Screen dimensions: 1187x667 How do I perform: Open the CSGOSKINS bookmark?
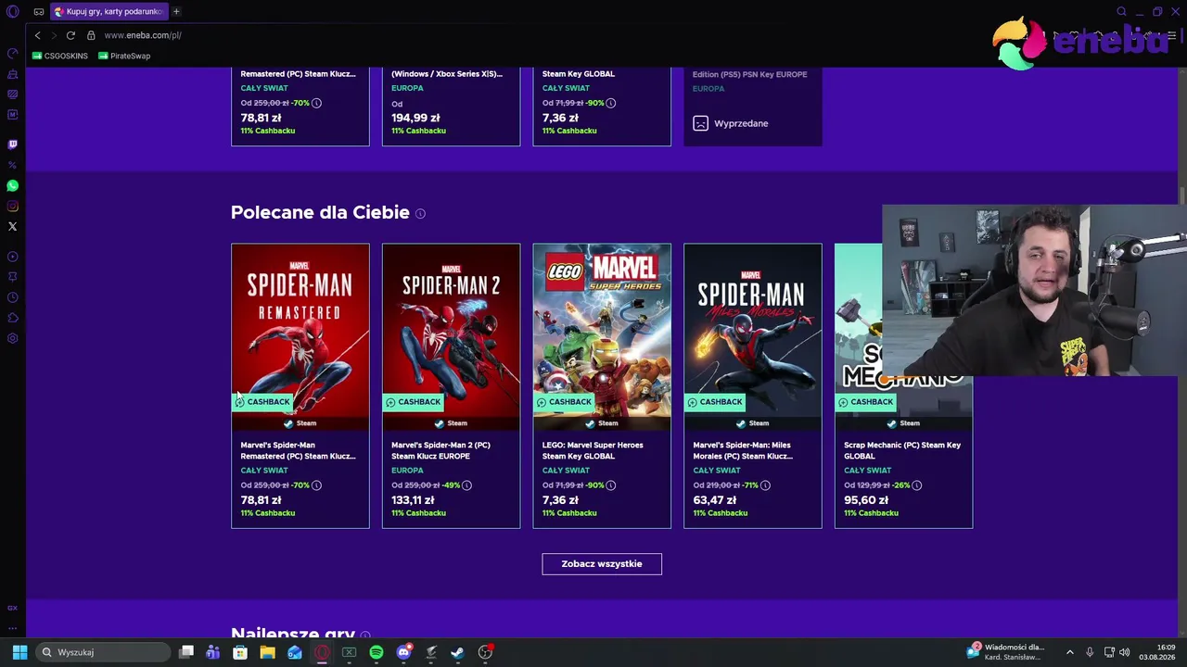pyautogui.click(x=60, y=56)
